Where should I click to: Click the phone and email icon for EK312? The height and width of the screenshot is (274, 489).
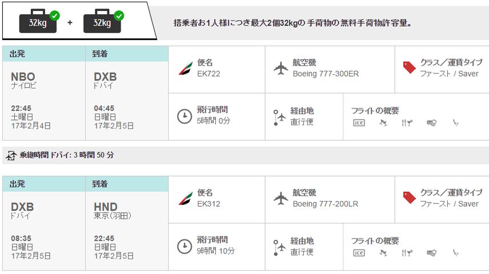432,253
